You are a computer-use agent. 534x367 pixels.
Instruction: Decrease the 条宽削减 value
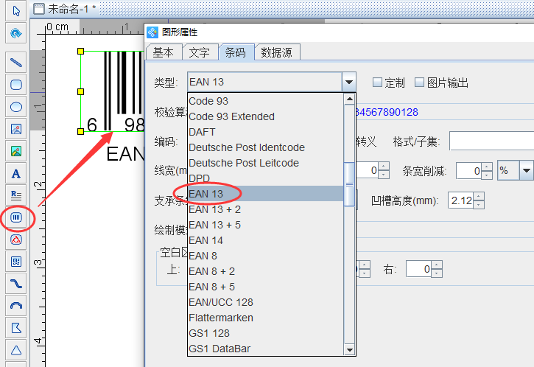[487, 175]
